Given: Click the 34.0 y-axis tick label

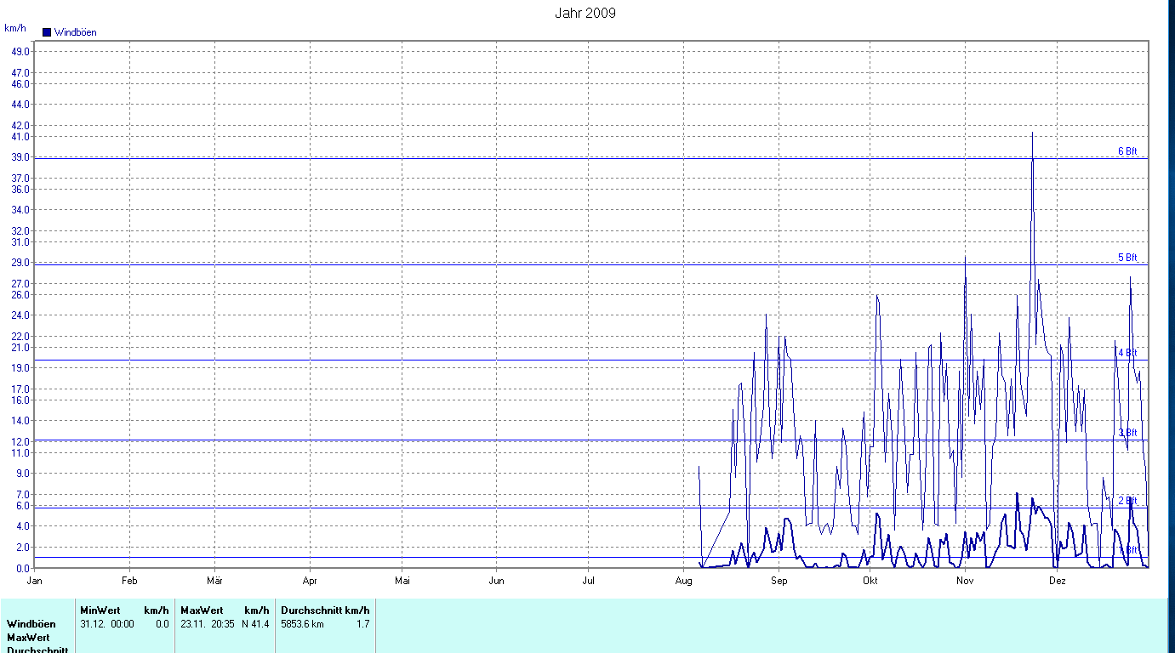Looking at the screenshot, I should click(21, 210).
